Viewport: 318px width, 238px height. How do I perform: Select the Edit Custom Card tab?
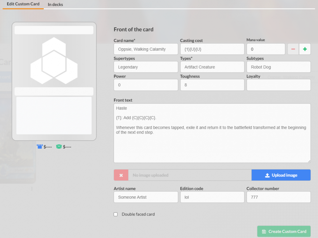pyautogui.click(x=23, y=4)
